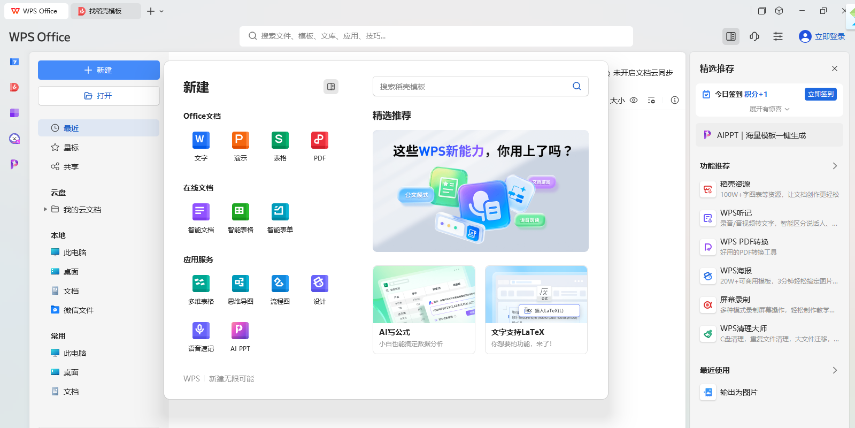Open WPS海报 feature
Image resolution: width=855 pixels, height=428 pixels.
click(769, 276)
